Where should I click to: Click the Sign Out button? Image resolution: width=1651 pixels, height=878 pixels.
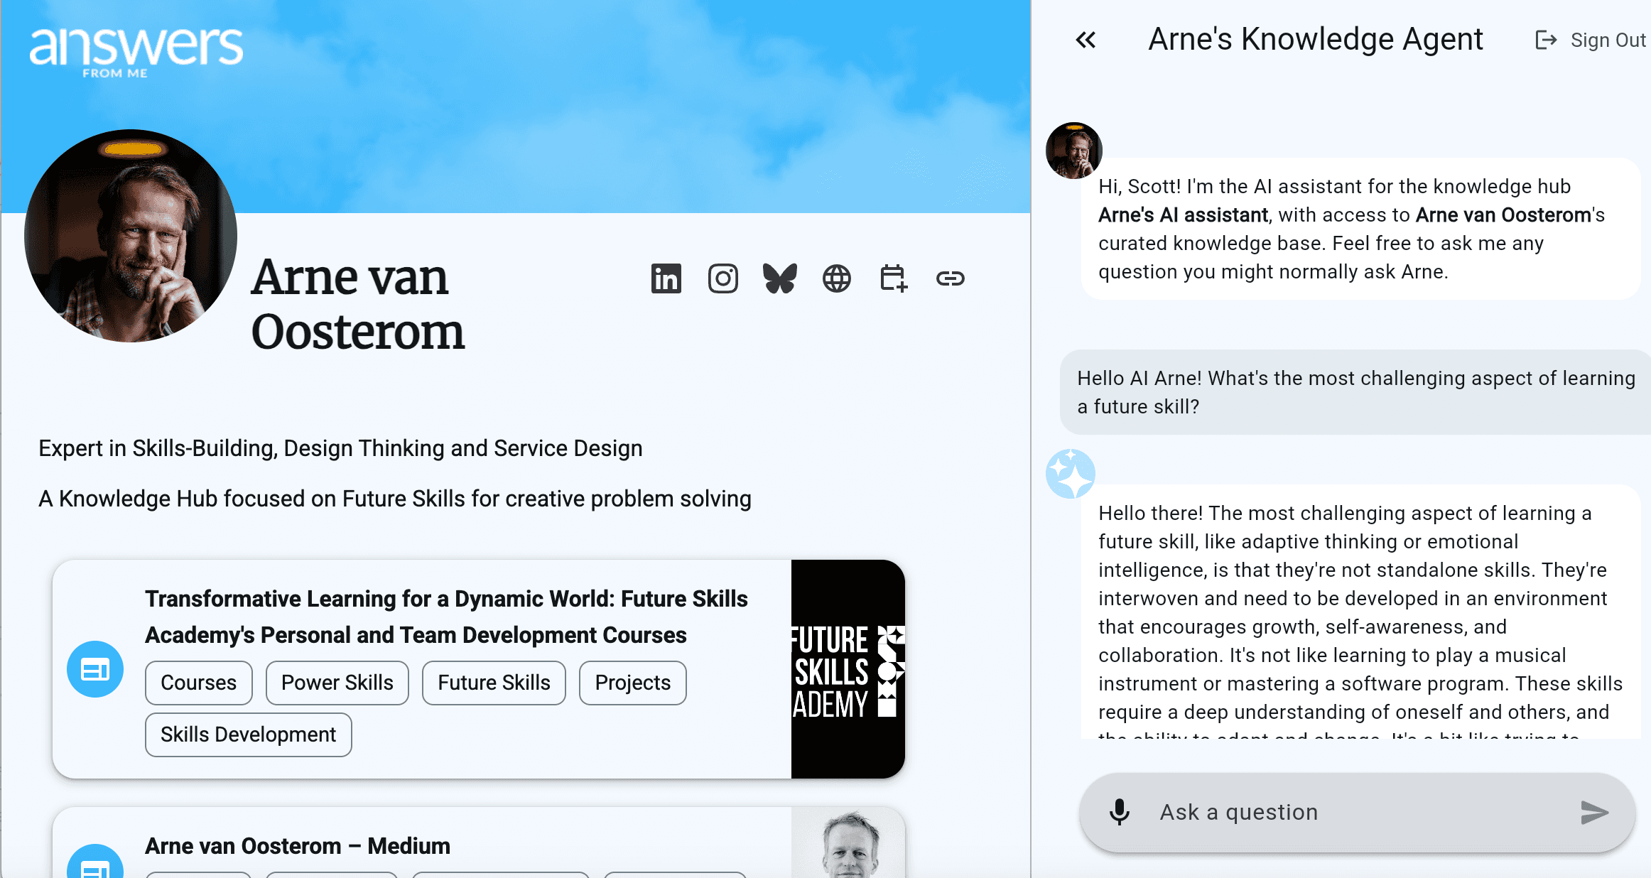point(1591,40)
